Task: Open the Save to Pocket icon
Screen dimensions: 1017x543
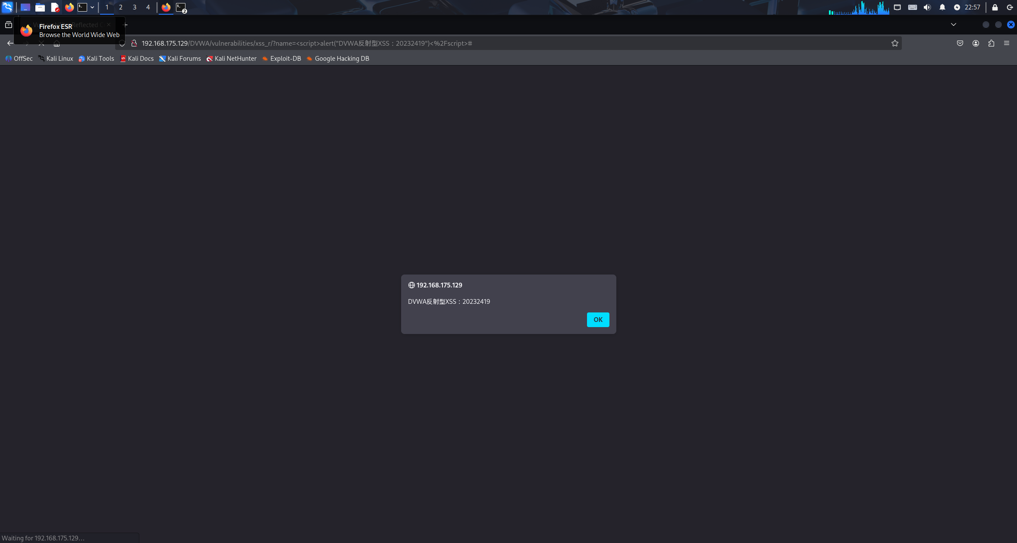Action: [960, 43]
